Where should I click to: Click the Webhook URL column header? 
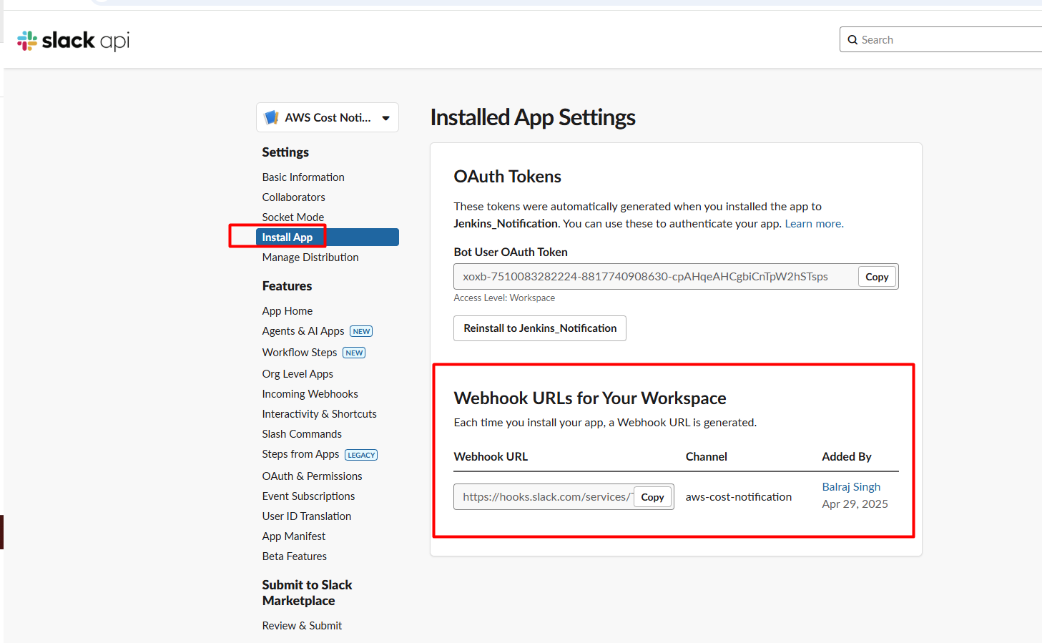pyautogui.click(x=491, y=457)
